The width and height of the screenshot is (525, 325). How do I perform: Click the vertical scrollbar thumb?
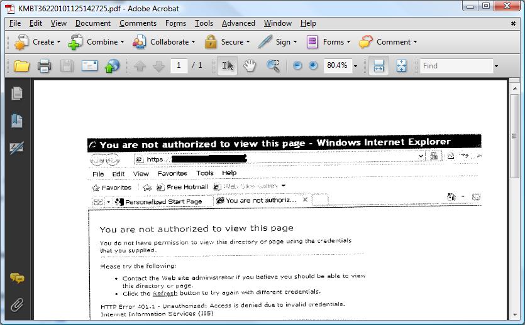pyautogui.click(x=514, y=136)
